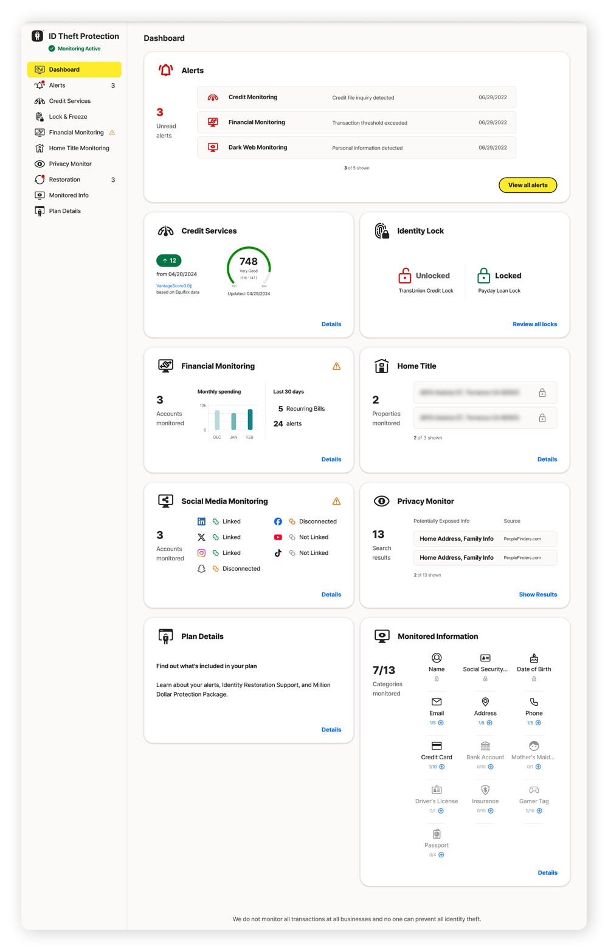Click the lock icon on the first property
Viewport: 608px width, 951px height.
(x=542, y=392)
